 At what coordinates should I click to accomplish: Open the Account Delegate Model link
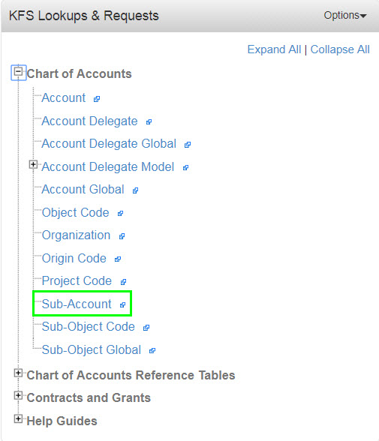click(108, 166)
